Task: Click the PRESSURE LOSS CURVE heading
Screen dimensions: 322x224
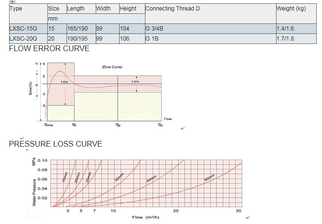Action: click(x=56, y=144)
